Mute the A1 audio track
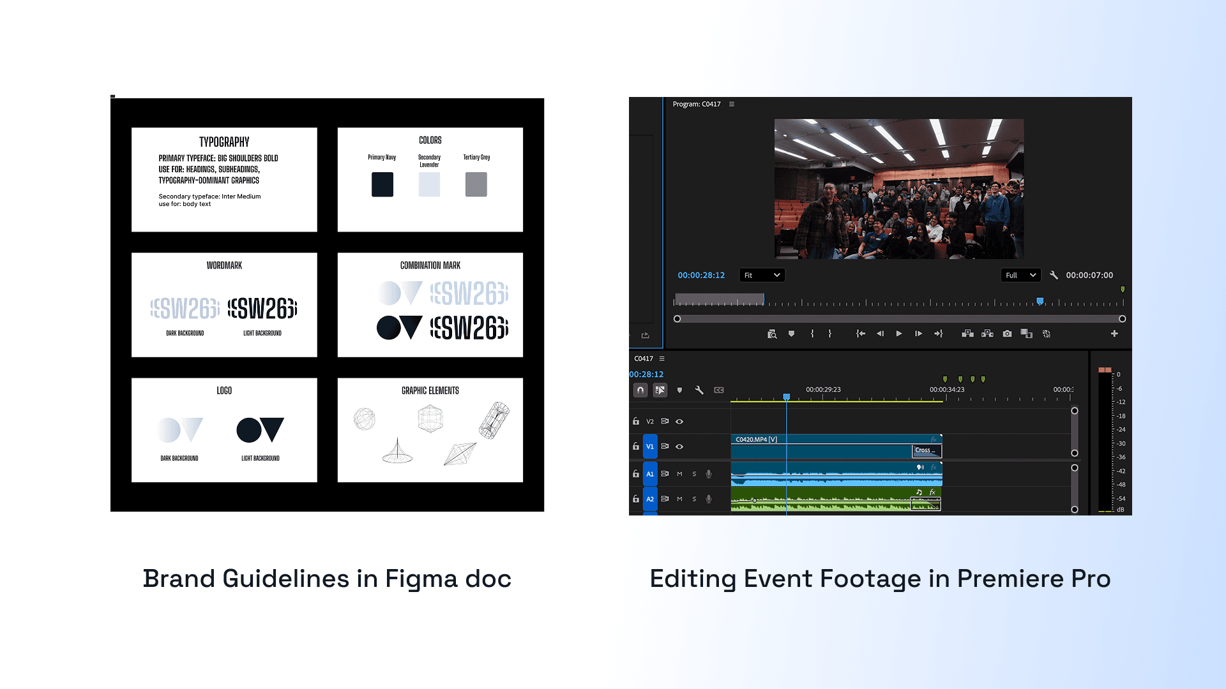This screenshot has height=689, width=1226. pyautogui.click(x=679, y=474)
